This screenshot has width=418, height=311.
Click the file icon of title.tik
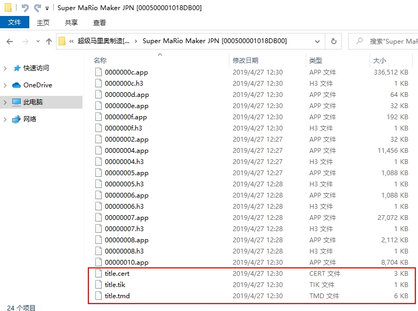(x=99, y=284)
